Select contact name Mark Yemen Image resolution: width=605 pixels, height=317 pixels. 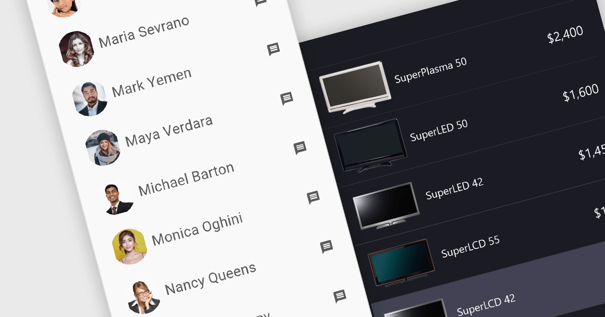pyautogui.click(x=152, y=83)
